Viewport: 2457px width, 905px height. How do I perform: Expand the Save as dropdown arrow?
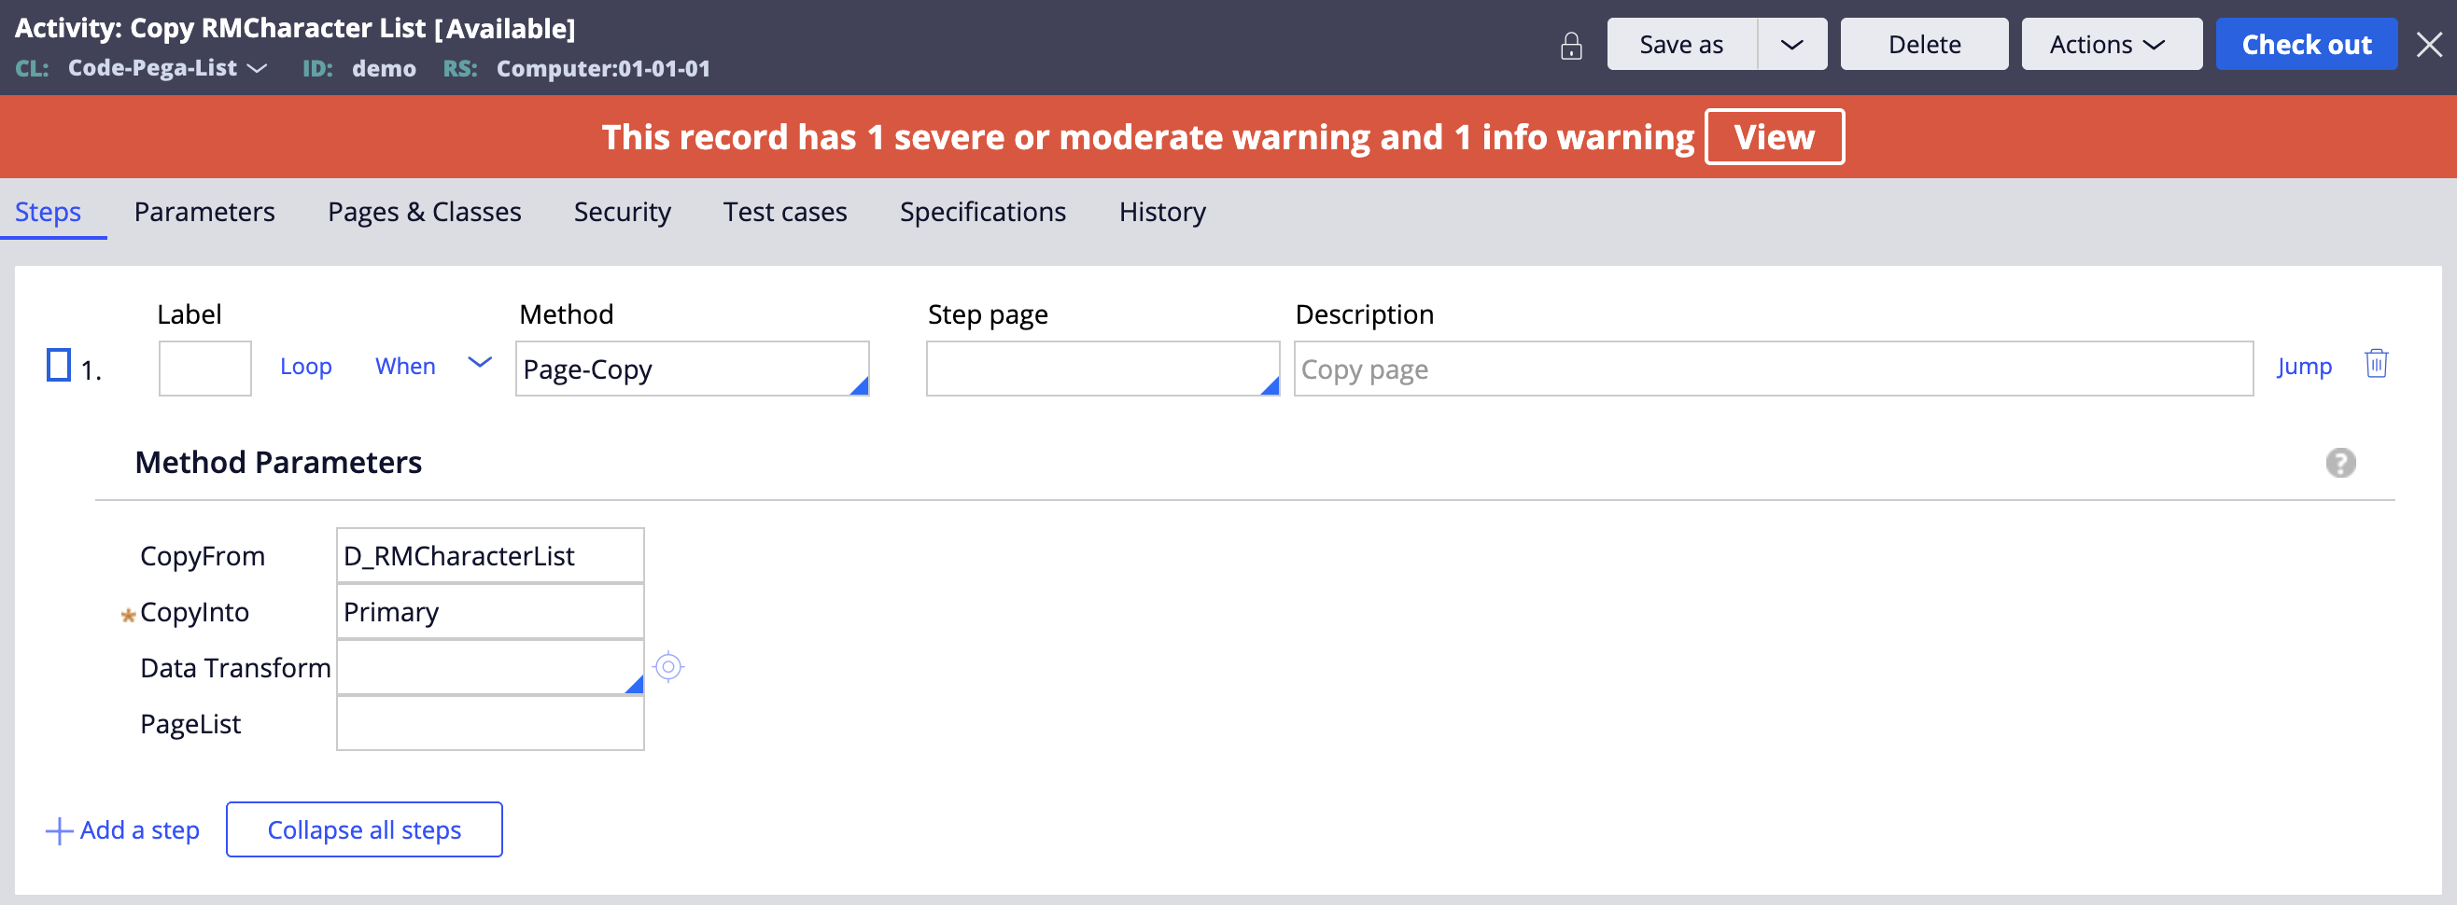pyautogui.click(x=1791, y=45)
